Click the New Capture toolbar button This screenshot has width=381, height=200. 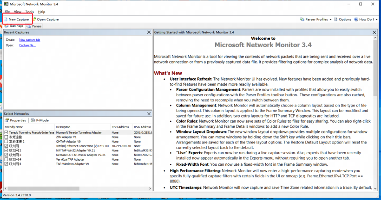coord(16,19)
